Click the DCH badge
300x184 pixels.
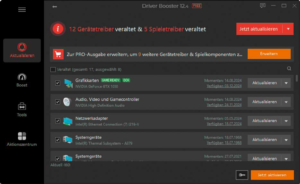click(x=126, y=80)
